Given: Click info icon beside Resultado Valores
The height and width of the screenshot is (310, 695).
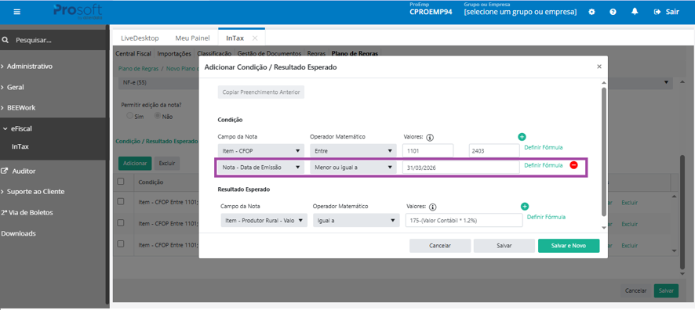Looking at the screenshot, I should point(433,207).
